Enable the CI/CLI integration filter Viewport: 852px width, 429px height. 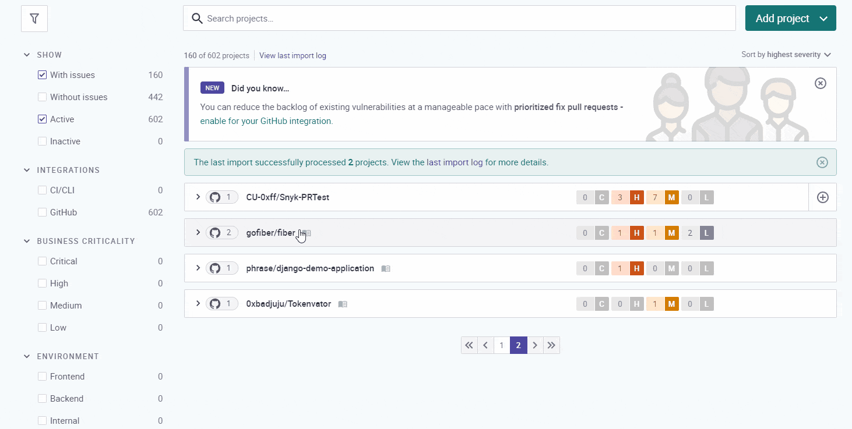tap(42, 190)
